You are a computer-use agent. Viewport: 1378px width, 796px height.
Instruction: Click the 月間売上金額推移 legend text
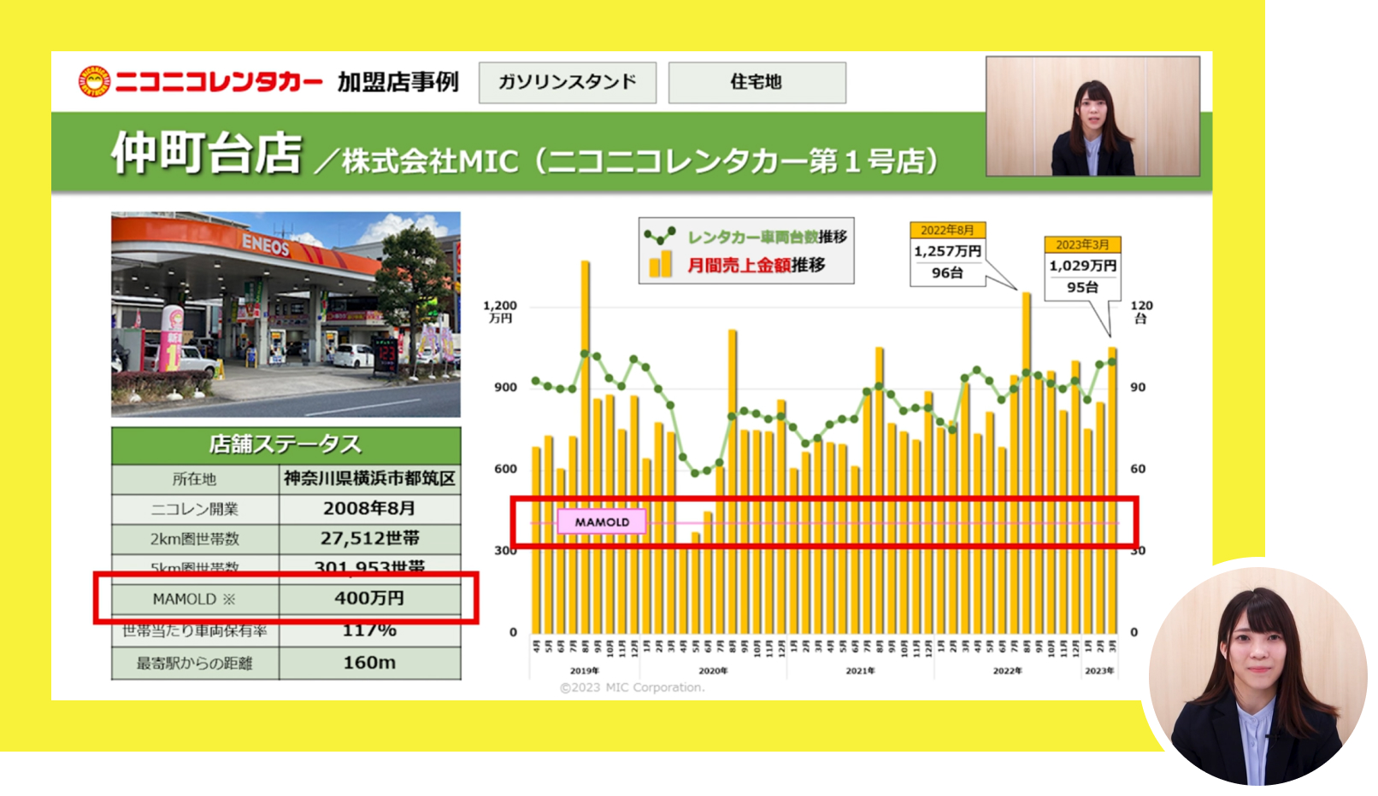click(x=757, y=266)
